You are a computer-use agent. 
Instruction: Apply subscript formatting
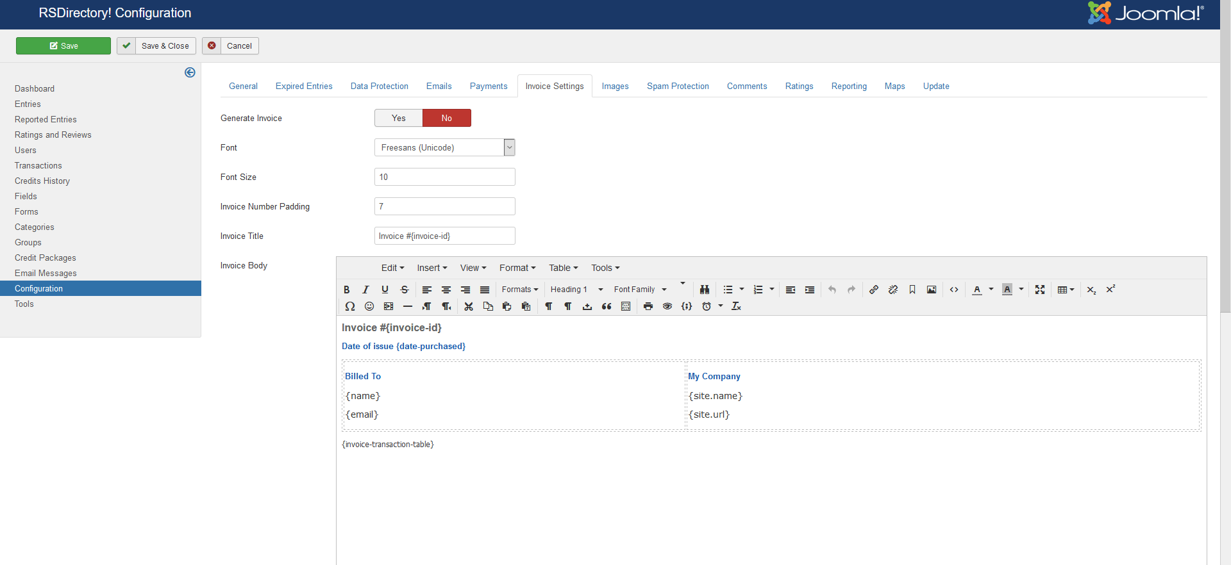[1091, 290]
